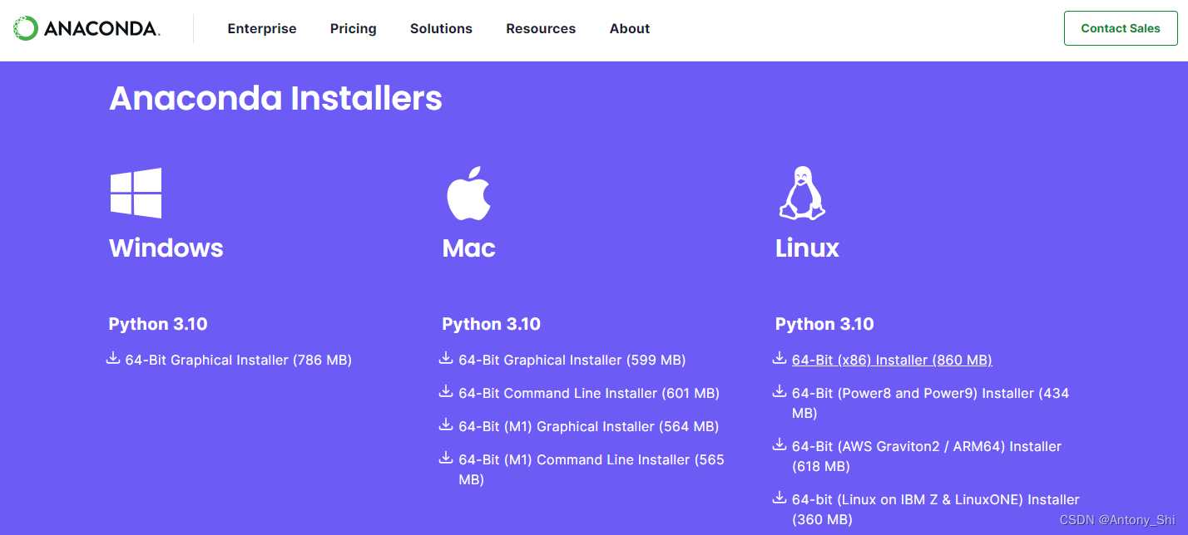1188x535 pixels.
Task: Open the Resources menu
Action: click(x=541, y=28)
